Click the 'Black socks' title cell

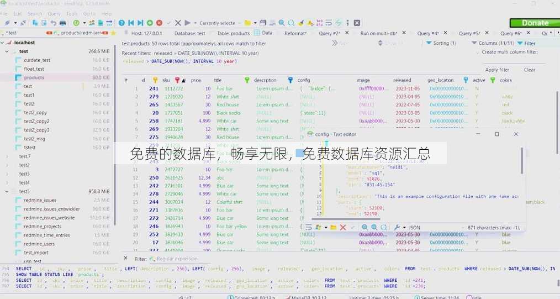[228, 113]
